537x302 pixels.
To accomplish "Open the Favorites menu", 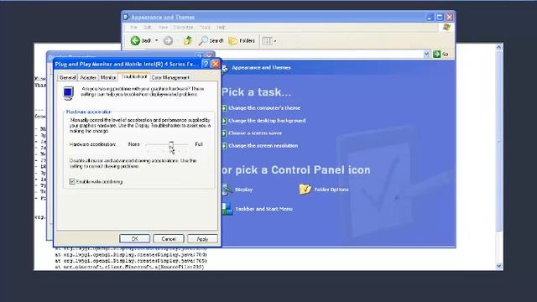I will tap(183, 27).
